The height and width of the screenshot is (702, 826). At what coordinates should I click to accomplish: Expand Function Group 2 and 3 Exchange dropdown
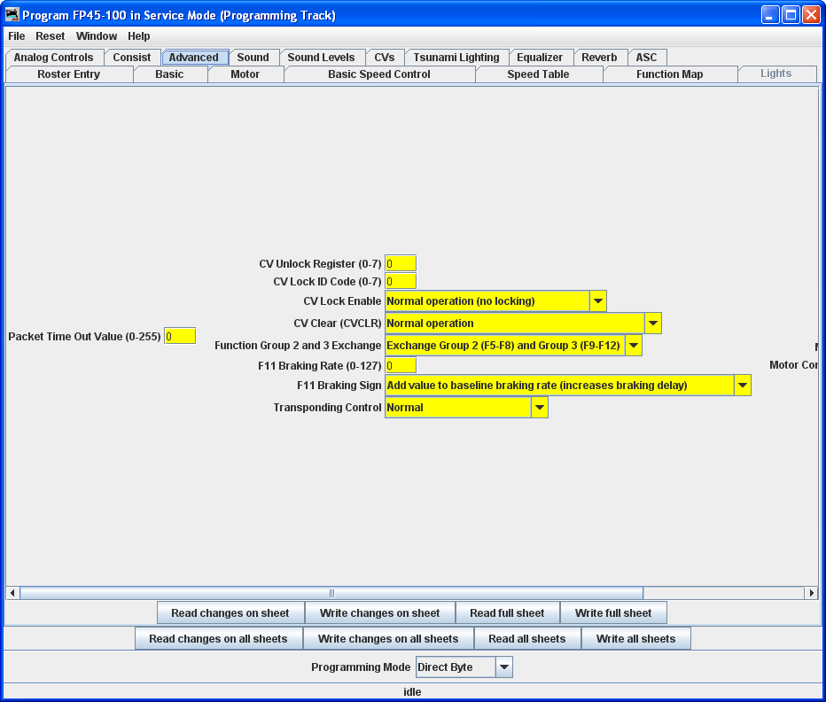tap(634, 346)
